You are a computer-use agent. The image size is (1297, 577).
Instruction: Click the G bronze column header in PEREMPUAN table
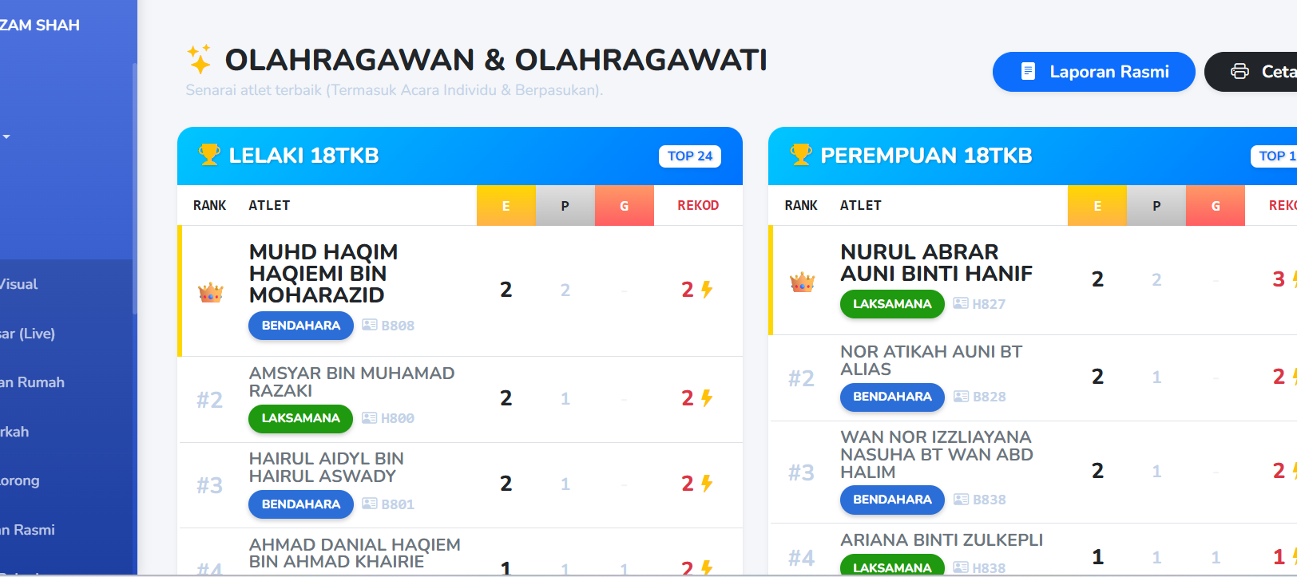1216,206
